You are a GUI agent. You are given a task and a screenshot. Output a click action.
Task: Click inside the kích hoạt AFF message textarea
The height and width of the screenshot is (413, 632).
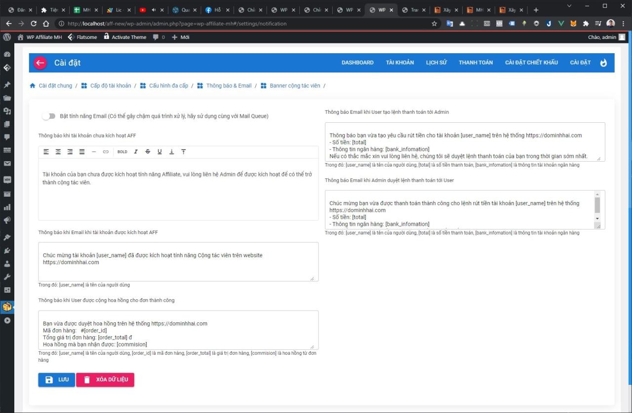pyautogui.click(x=178, y=261)
